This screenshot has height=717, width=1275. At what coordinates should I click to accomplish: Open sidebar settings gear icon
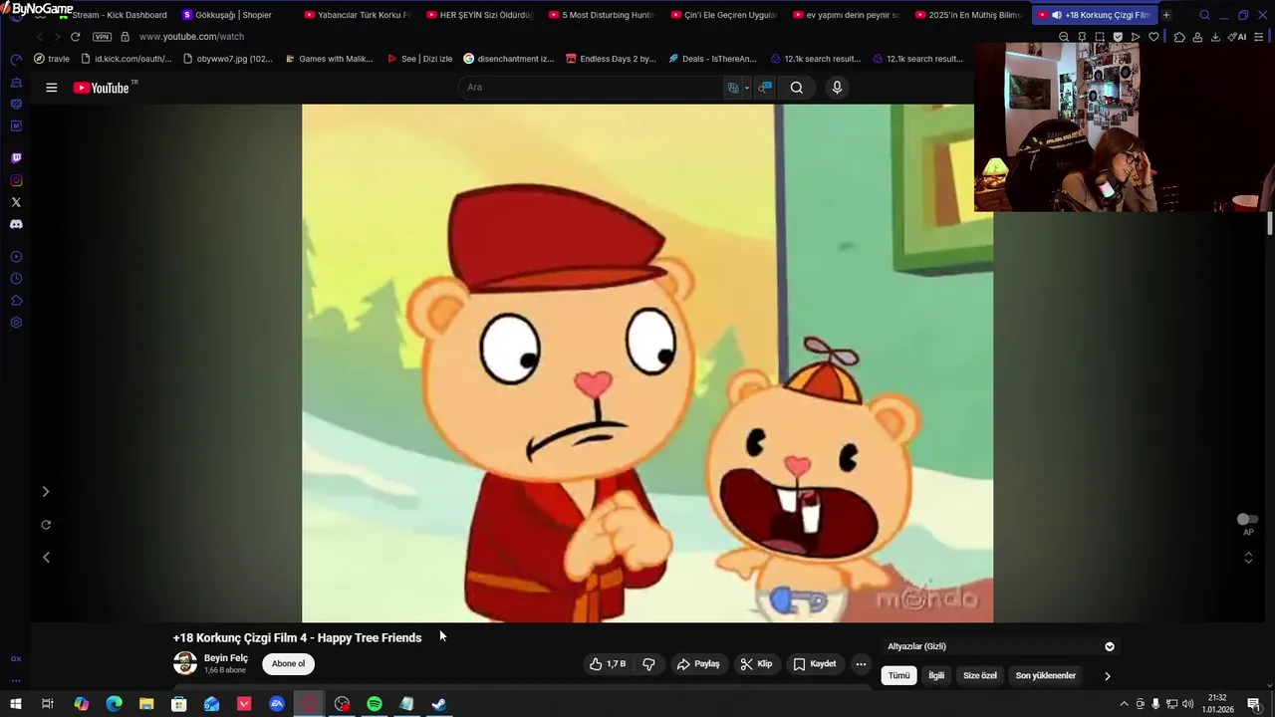(16, 323)
